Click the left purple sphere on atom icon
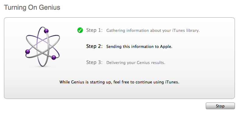The image size is (241, 115). tap(28, 52)
